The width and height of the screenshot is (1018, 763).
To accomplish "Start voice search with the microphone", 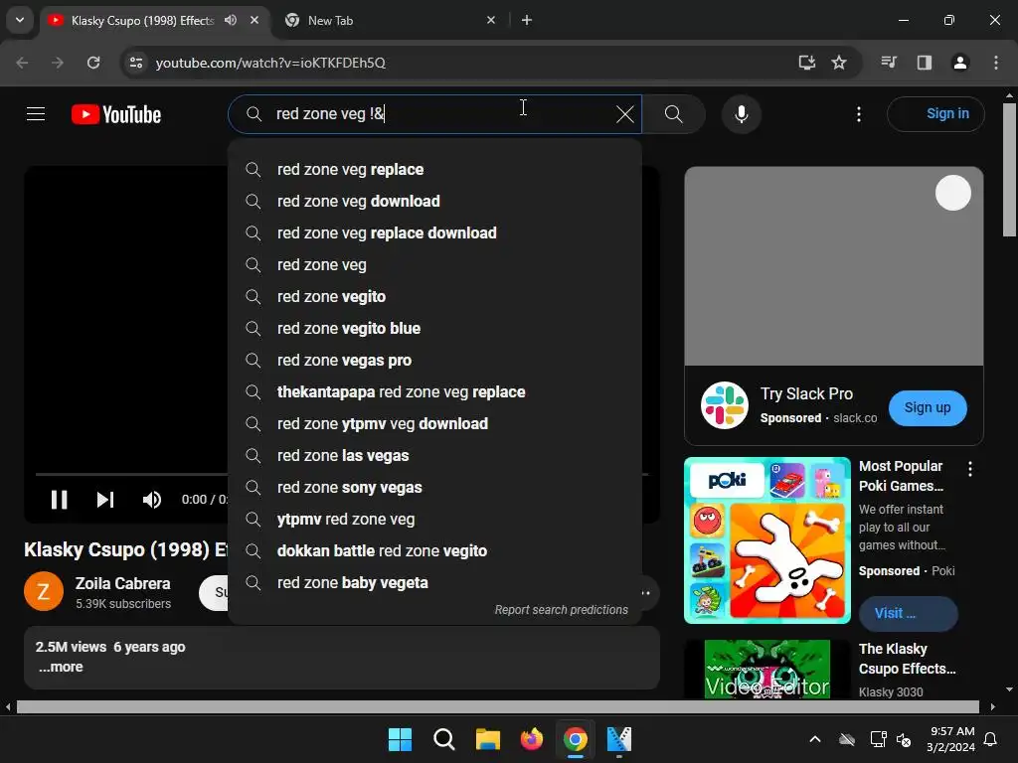I will point(741,114).
